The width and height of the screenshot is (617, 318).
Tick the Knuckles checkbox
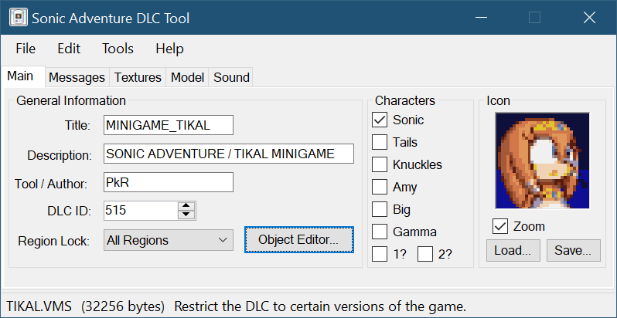pyautogui.click(x=380, y=165)
